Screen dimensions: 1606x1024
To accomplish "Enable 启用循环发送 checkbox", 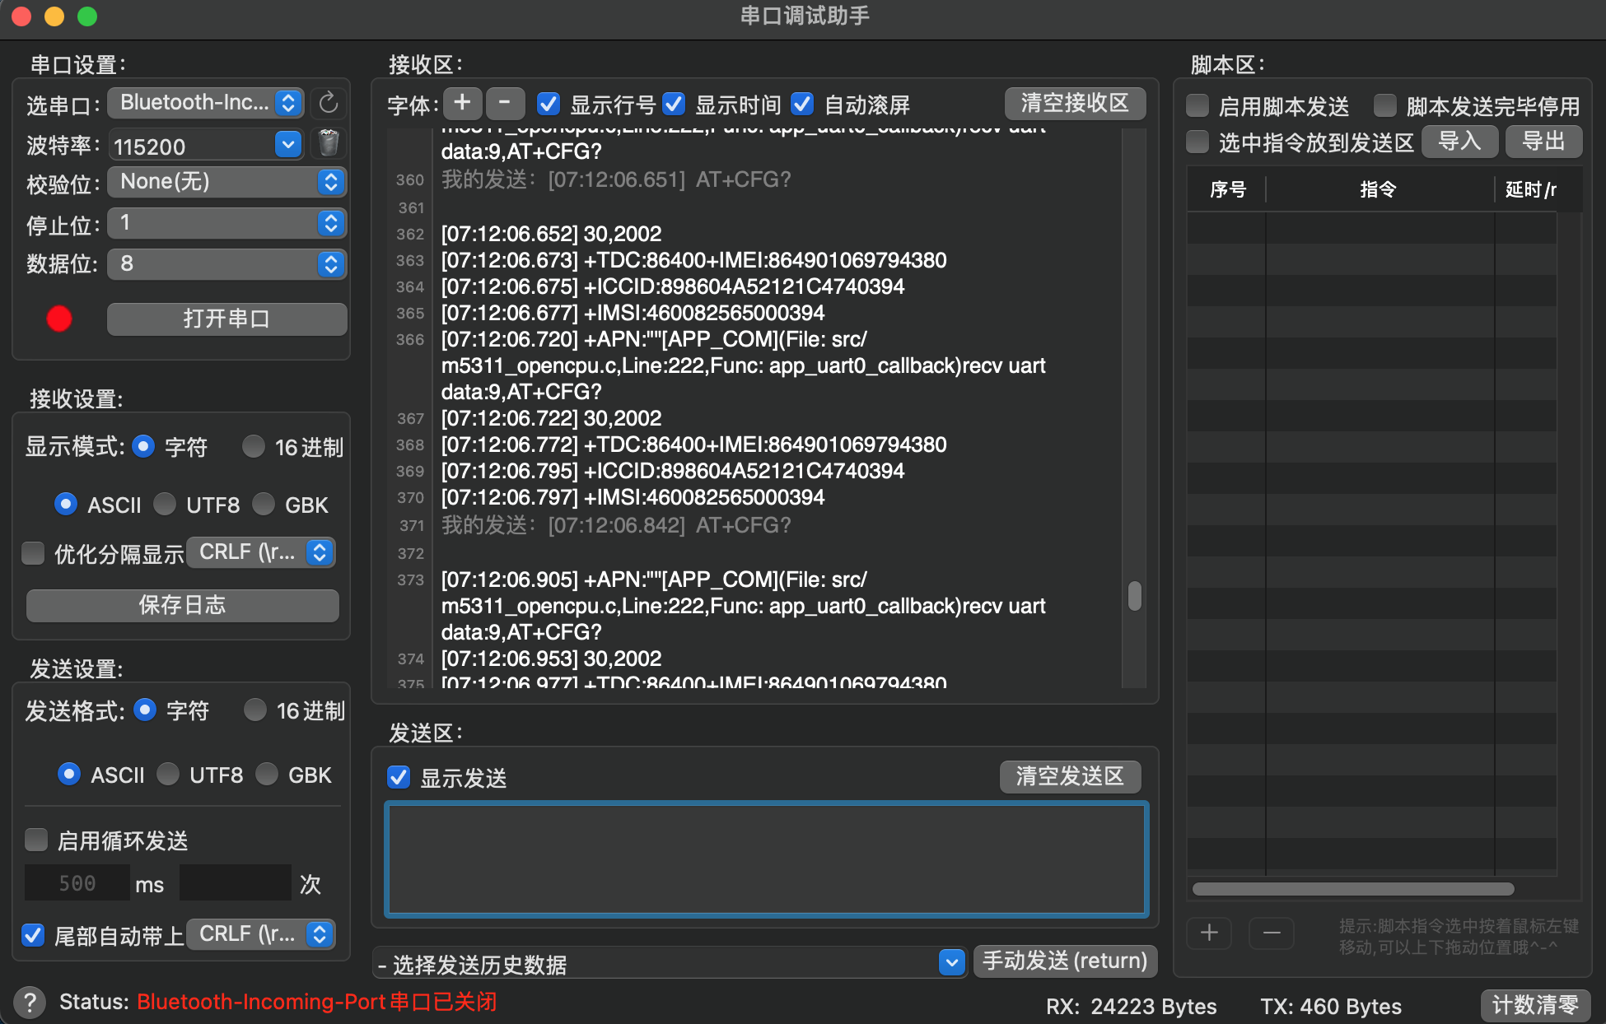I will click(36, 840).
